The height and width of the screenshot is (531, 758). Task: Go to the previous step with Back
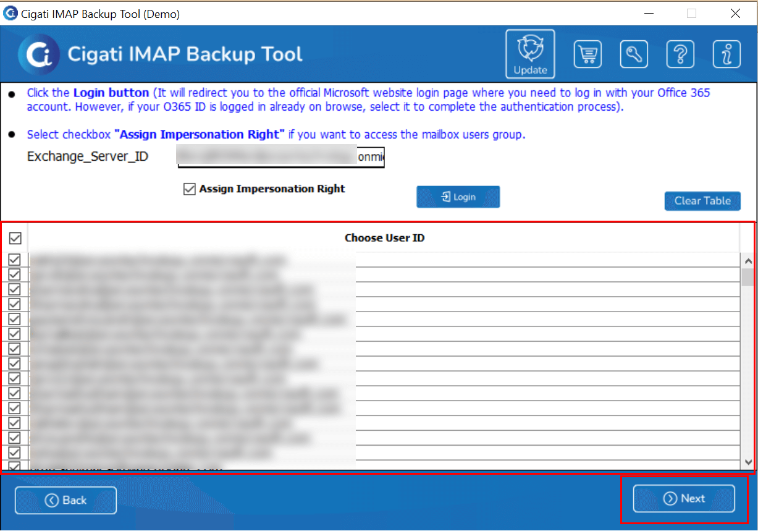point(65,500)
